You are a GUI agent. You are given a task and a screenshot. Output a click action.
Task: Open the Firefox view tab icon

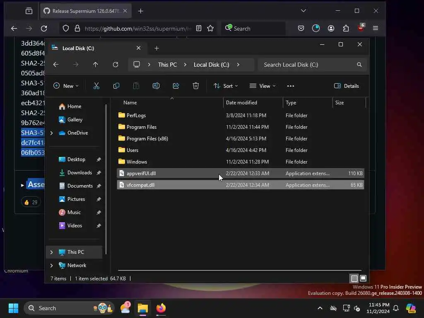point(29,11)
